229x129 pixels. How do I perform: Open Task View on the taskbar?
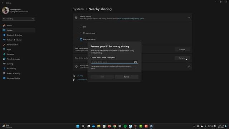point(88,126)
